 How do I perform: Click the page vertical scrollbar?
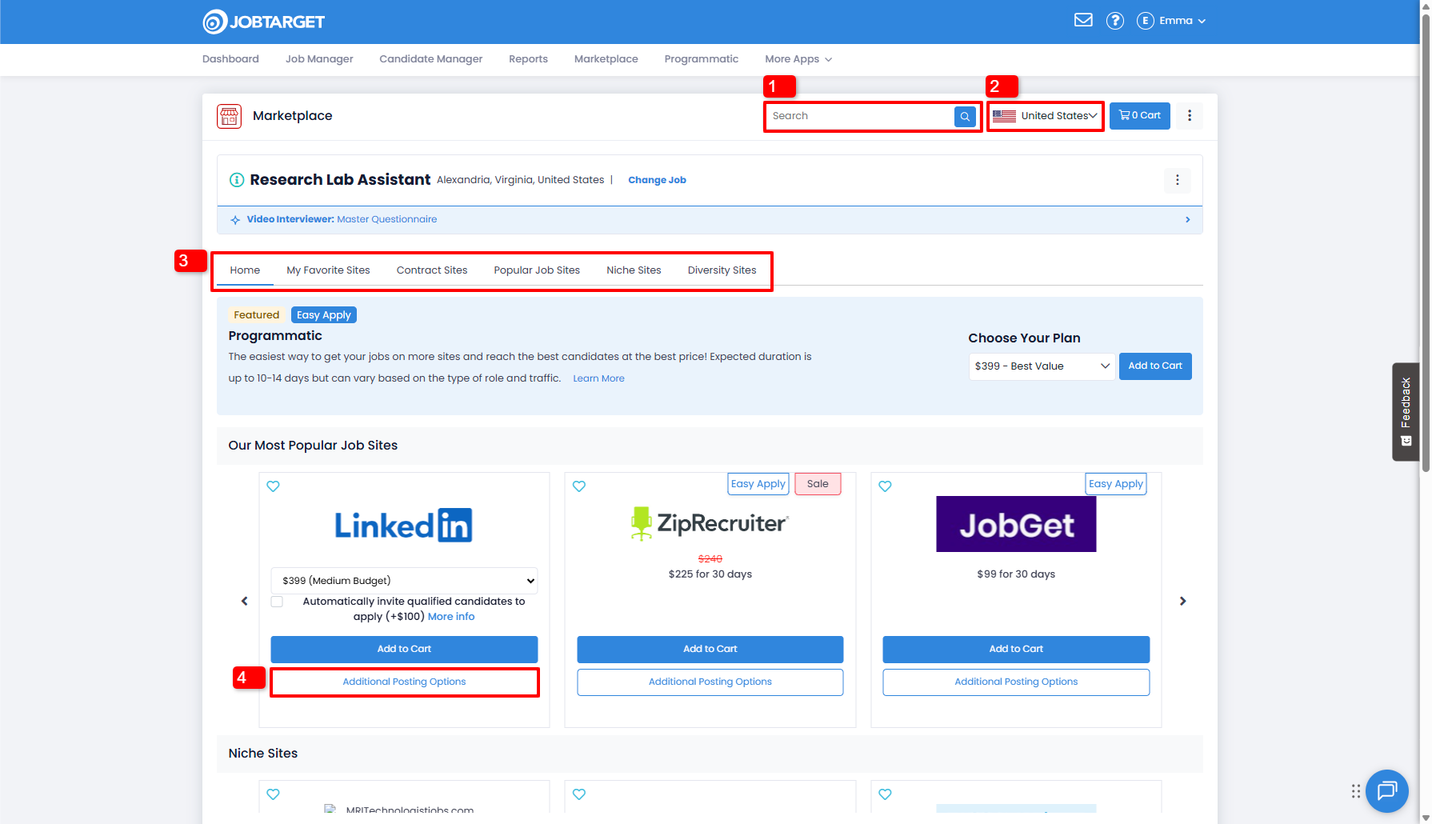coord(1425,240)
